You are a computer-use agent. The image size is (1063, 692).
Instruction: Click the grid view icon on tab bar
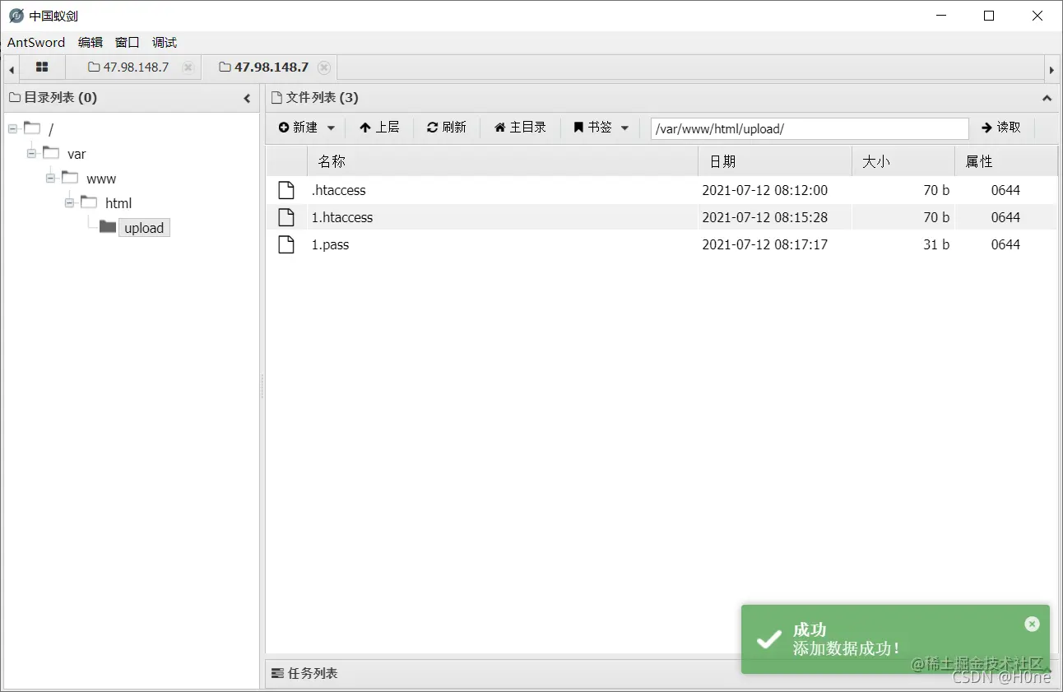coord(42,67)
